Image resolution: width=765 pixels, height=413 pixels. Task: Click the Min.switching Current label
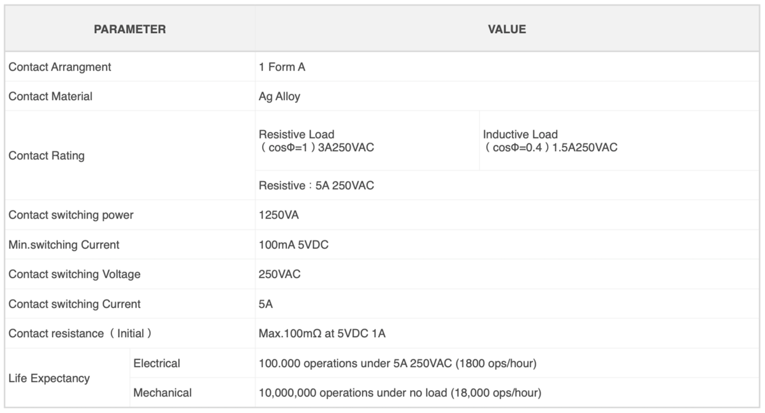64,245
